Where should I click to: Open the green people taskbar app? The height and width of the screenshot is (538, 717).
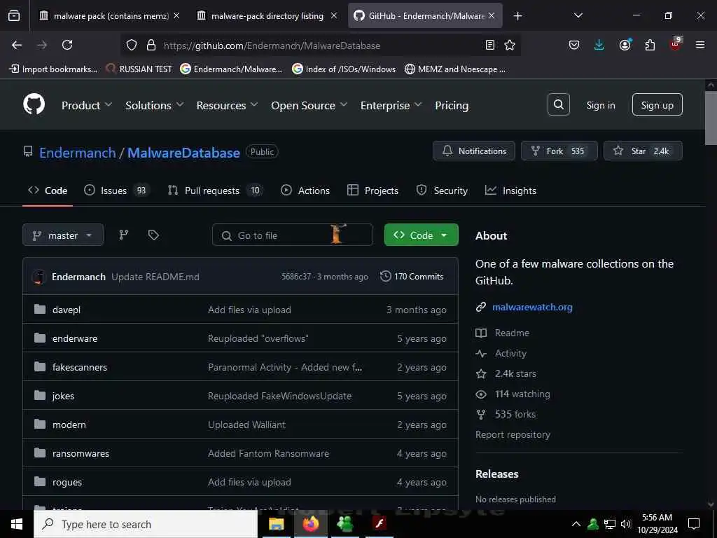(x=344, y=524)
